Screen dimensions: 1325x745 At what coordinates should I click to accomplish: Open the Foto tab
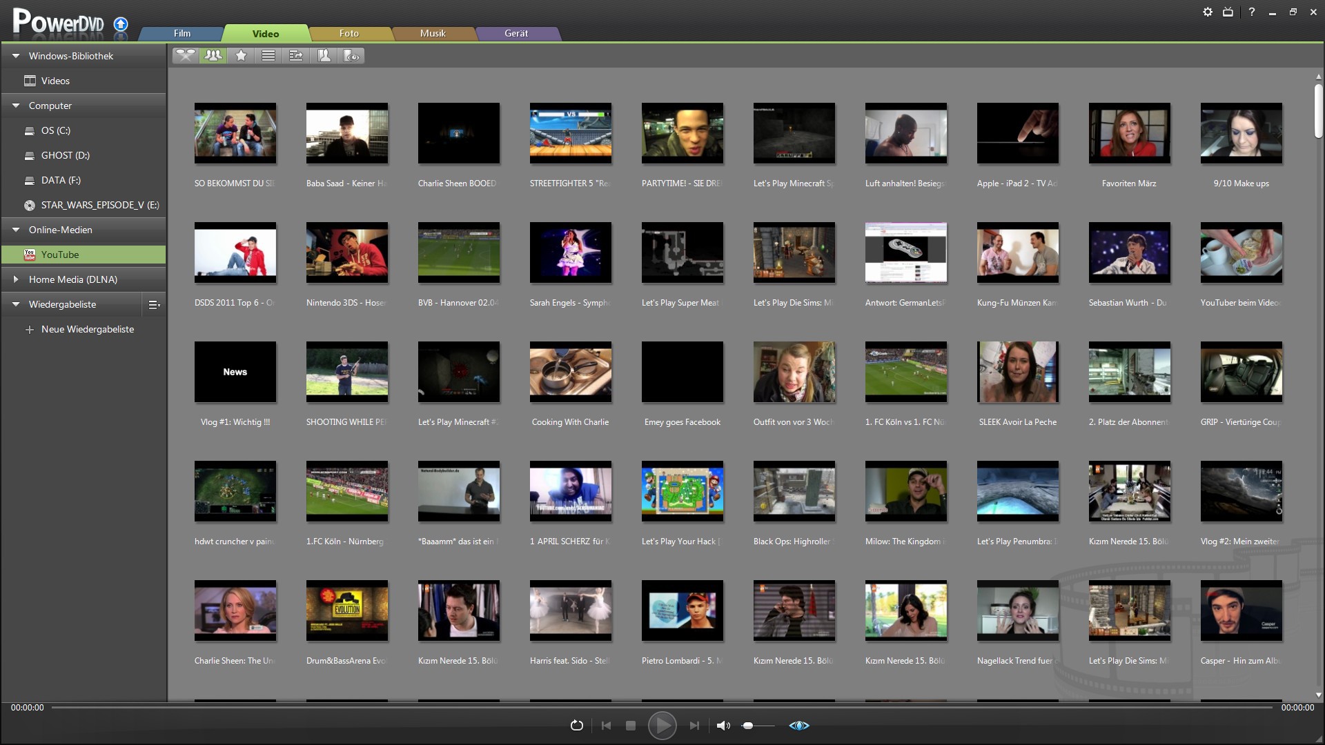(349, 32)
